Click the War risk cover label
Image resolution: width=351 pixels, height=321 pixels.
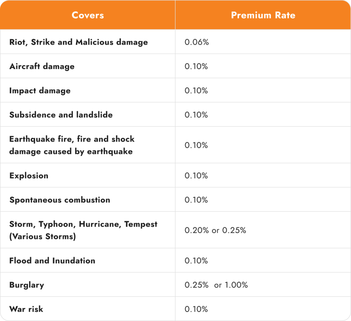coord(26,309)
